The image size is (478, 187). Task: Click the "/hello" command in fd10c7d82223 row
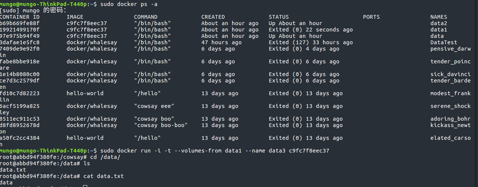pos(147,93)
